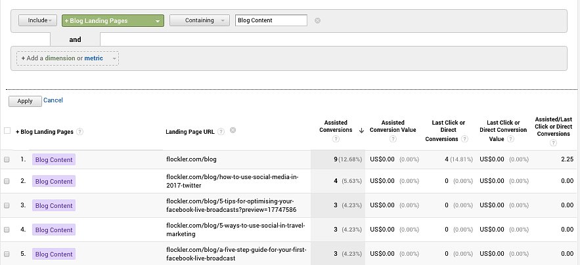This screenshot has width=580, height=265.
Task: Open the Include dropdown
Action: 37,20
